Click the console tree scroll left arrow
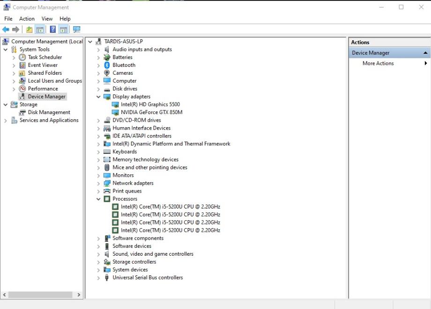The width and height of the screenshot is (431, 309). [x=4, y=295]
